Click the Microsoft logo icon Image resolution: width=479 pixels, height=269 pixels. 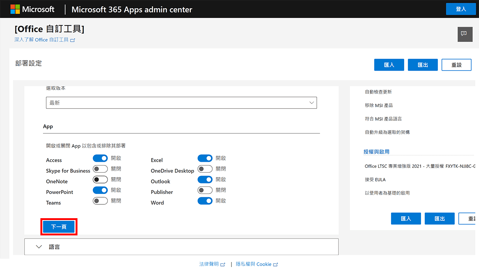click(x=15, y=9)
